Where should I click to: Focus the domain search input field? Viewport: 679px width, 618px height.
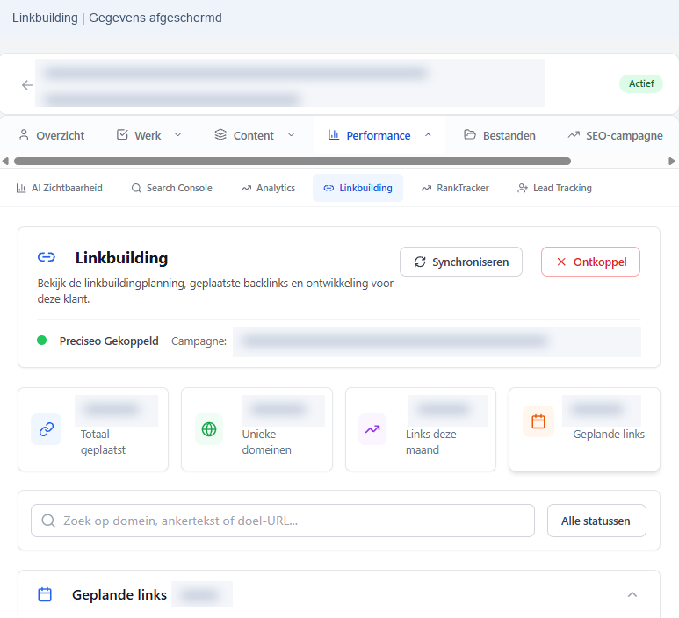pos(283,521)
